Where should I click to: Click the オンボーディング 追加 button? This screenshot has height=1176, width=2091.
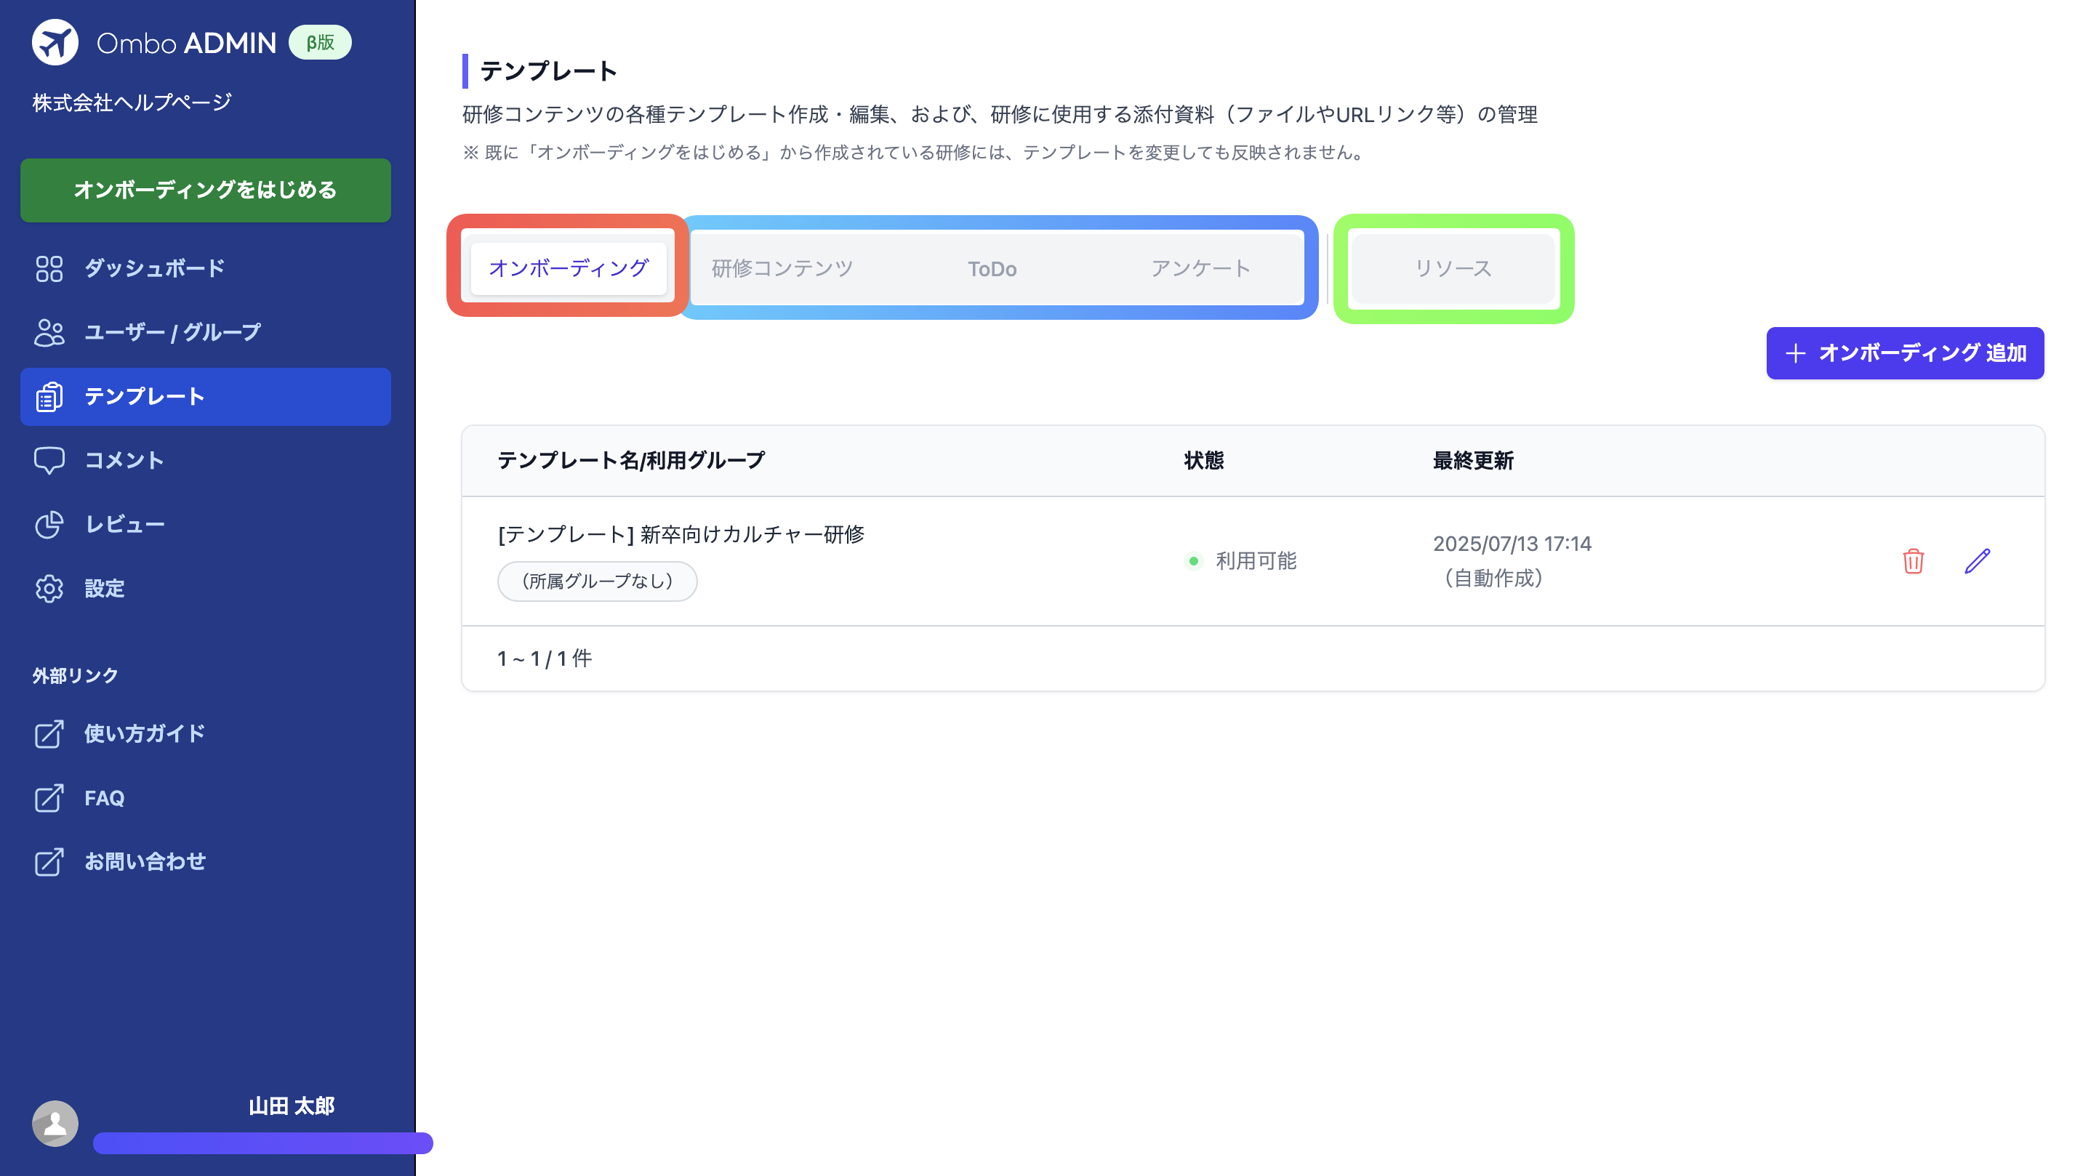click(1905, 353)
